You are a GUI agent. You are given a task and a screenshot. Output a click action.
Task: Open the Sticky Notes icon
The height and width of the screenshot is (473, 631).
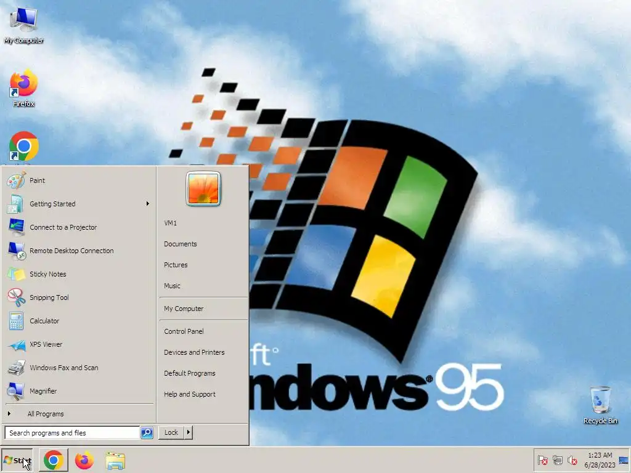[16, 274]
